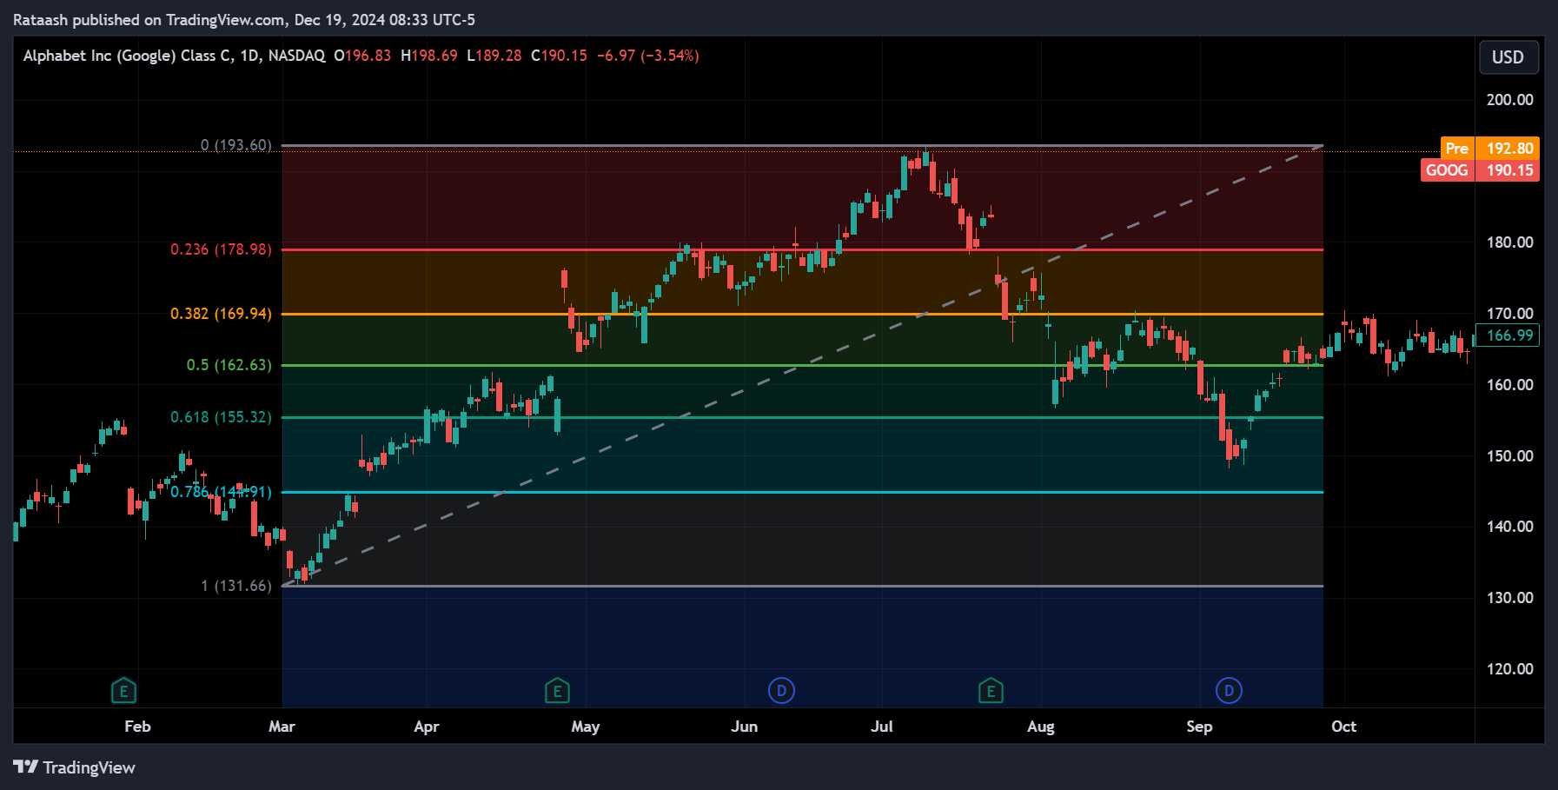Screen dimensions: 1558x790
Task: Click the 160.00 price axis label
Action: tap(1509, 385)
